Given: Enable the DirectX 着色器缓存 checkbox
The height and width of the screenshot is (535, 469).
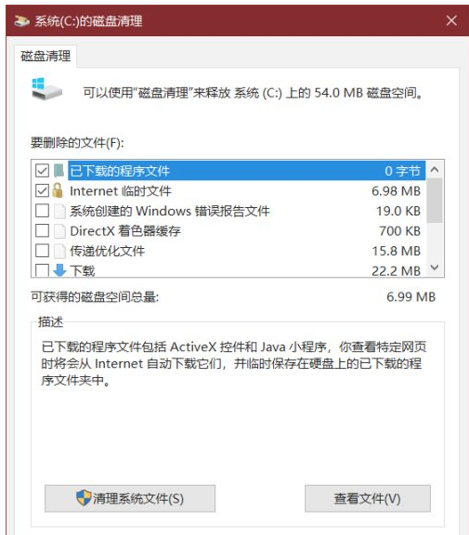Looking at the screenshot, I should point(43,231).
